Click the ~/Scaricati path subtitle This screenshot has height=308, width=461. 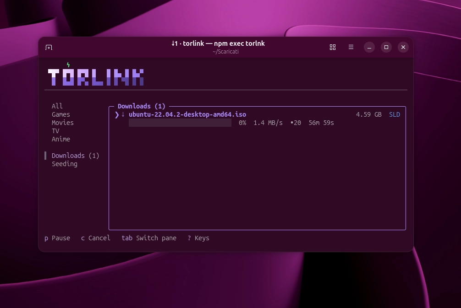pos(225,52)
